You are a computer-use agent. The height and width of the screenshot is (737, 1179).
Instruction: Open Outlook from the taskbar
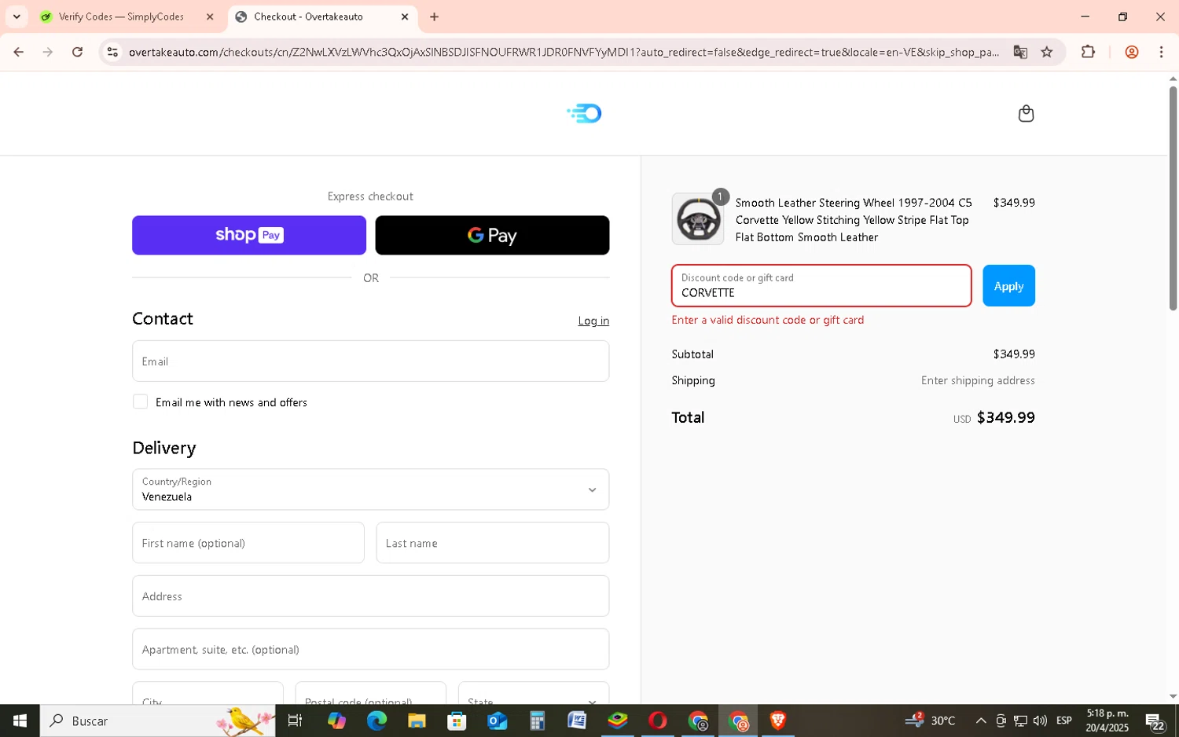click(497, 720)
